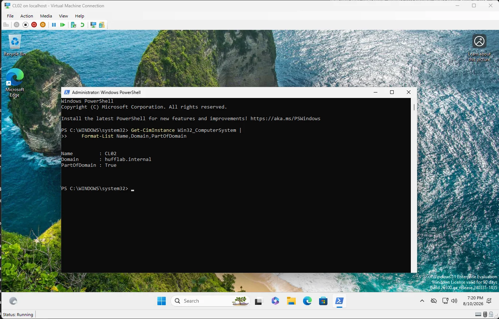
Task: Click the Ctrl+Alt+Delete toolbar icon
Action: tap(6, 25)
